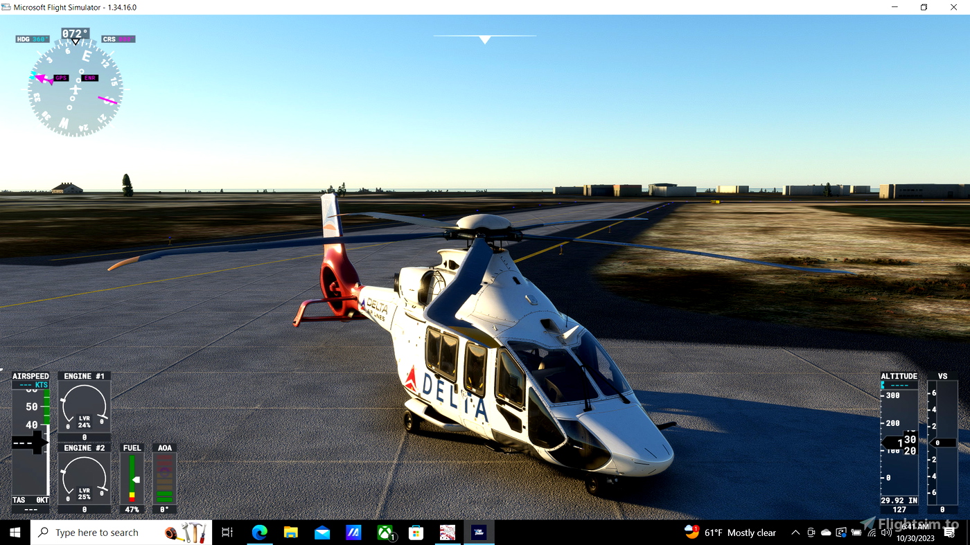Open Task View on the taskbar
970x545 pixels.
227,533
